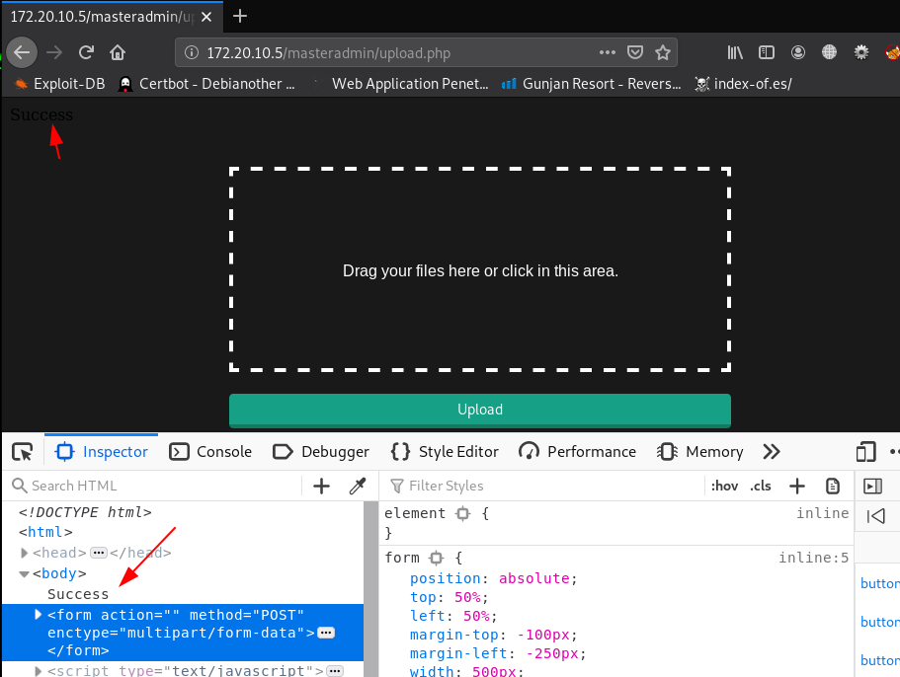Screen dimensions: 900x677
Task: Toggle print media simulation icon
Action: coord(832,487)
